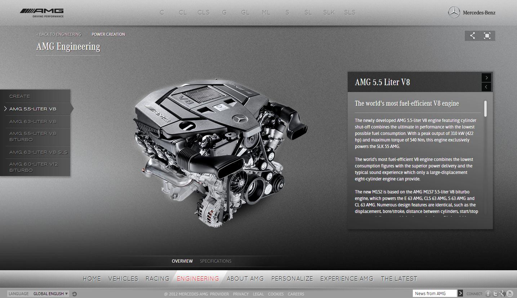Open the share icon
The height and width of the screenshot is (298, 517).
[x=472, y=36]
